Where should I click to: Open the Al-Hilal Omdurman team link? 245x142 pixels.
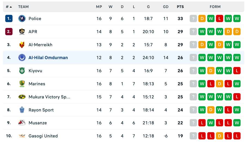[48, 58]
